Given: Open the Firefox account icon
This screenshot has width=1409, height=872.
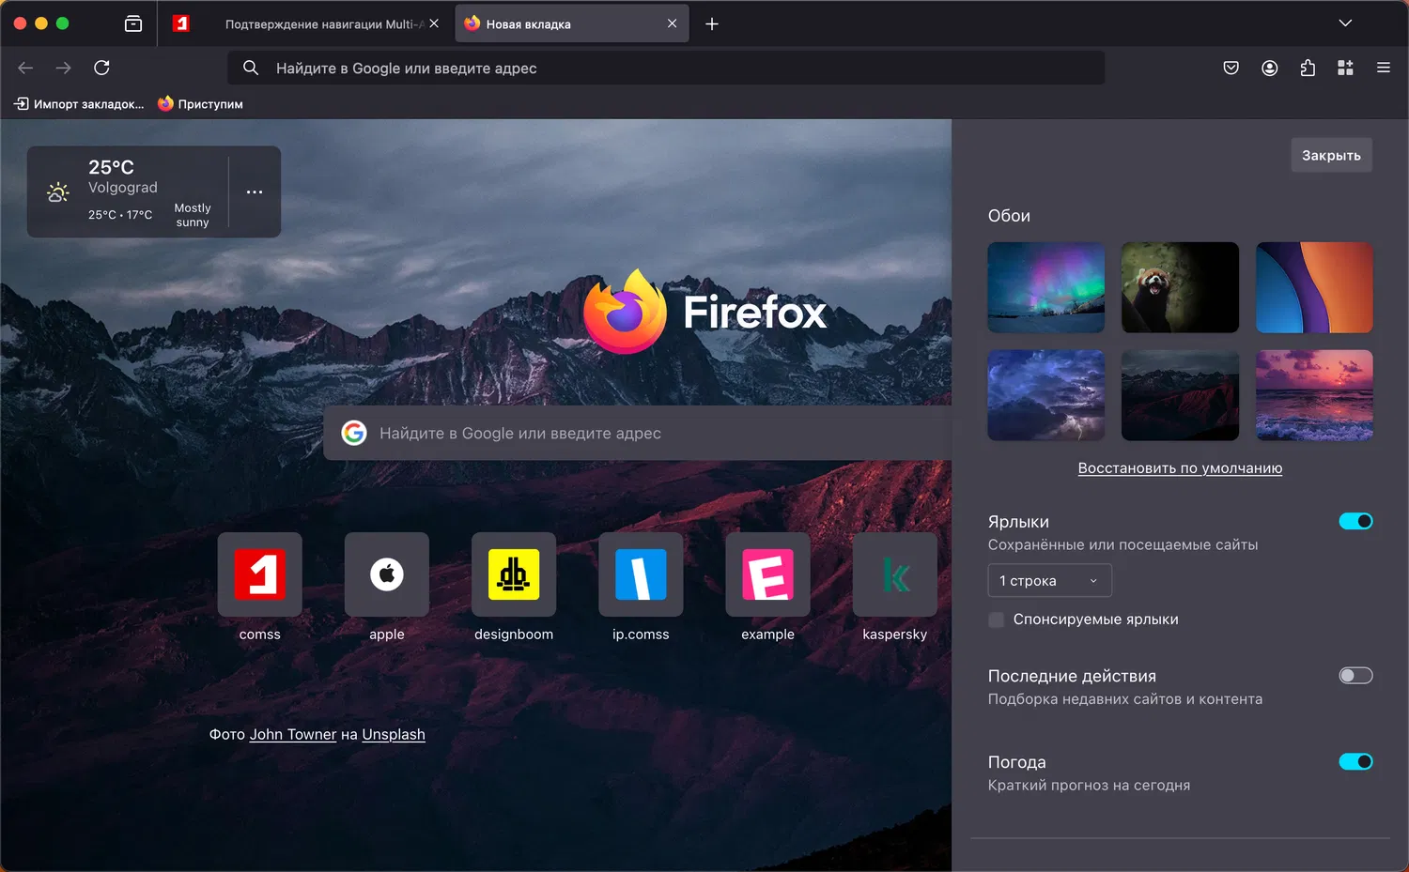Looking at the screenshot, I should [1269, 68].
